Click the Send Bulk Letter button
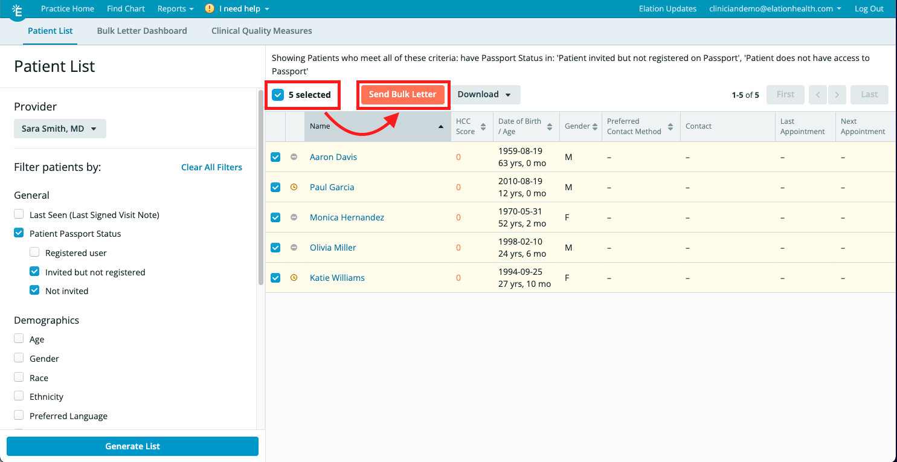Screen dimensions: 897x462 click(402, 94)
